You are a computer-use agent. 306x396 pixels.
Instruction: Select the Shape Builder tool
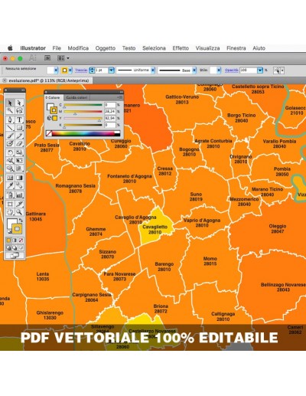point(10,168)
